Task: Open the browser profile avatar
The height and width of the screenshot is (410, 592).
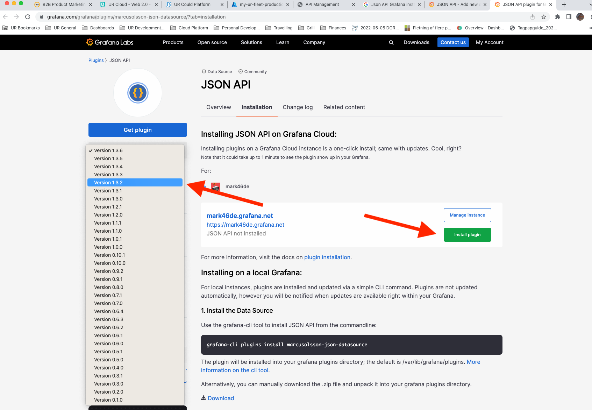Action: [580, 16]
